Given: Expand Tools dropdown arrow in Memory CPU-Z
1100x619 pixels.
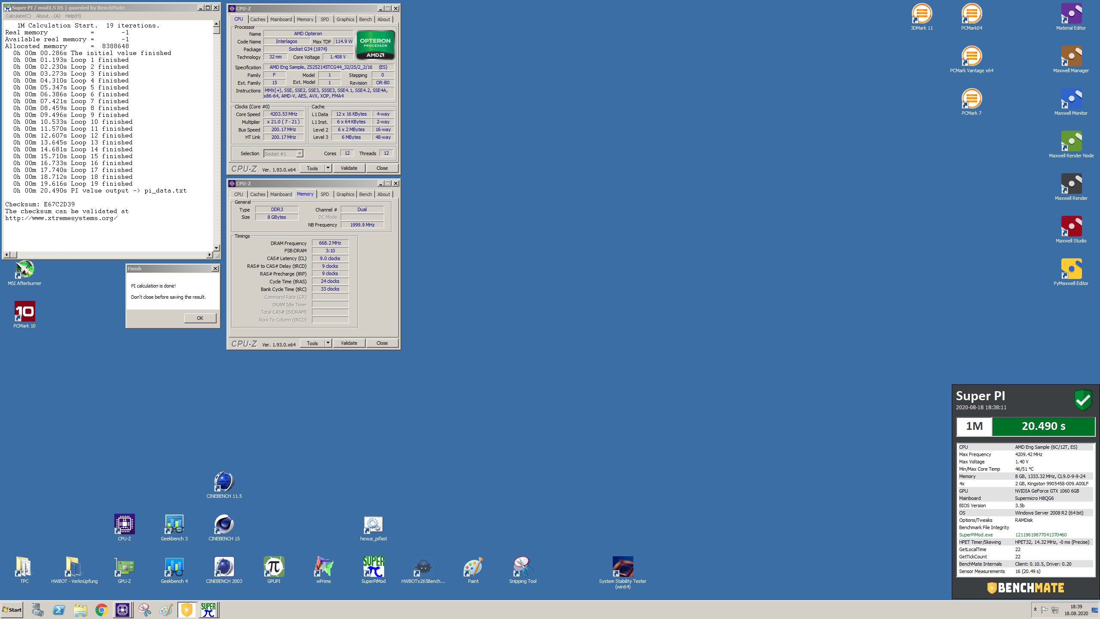Looking at the screenshot, I should pyautogui.click(x=328, y=343).
